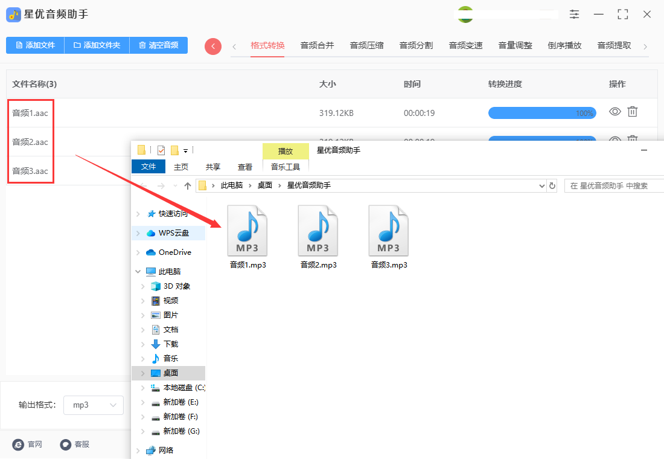
Task: Open Explorer 主页 ribbon tab
Action: [181, 167]
